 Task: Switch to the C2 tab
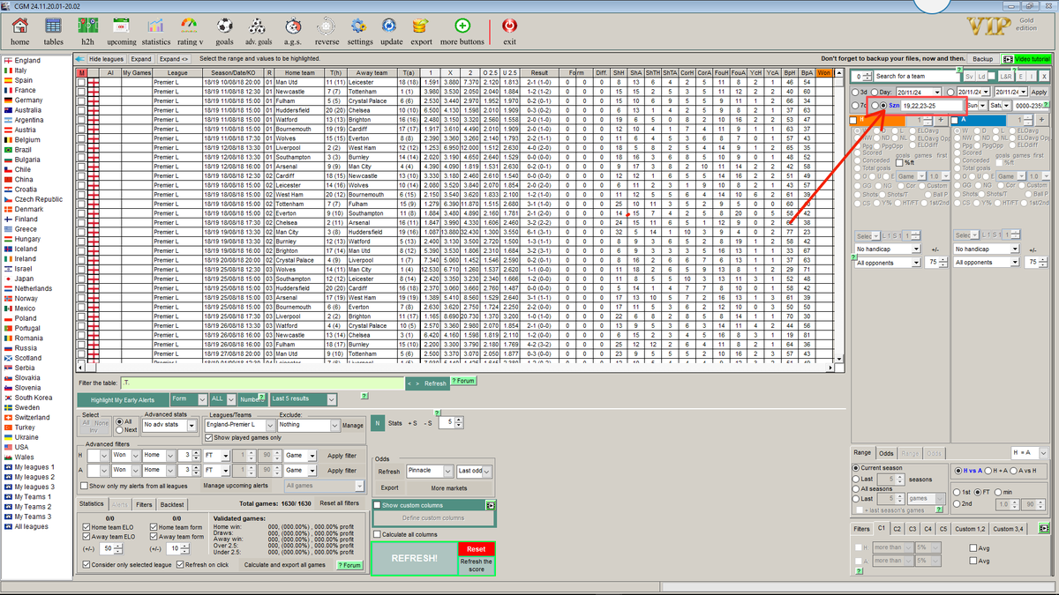(x=898, y=529)
